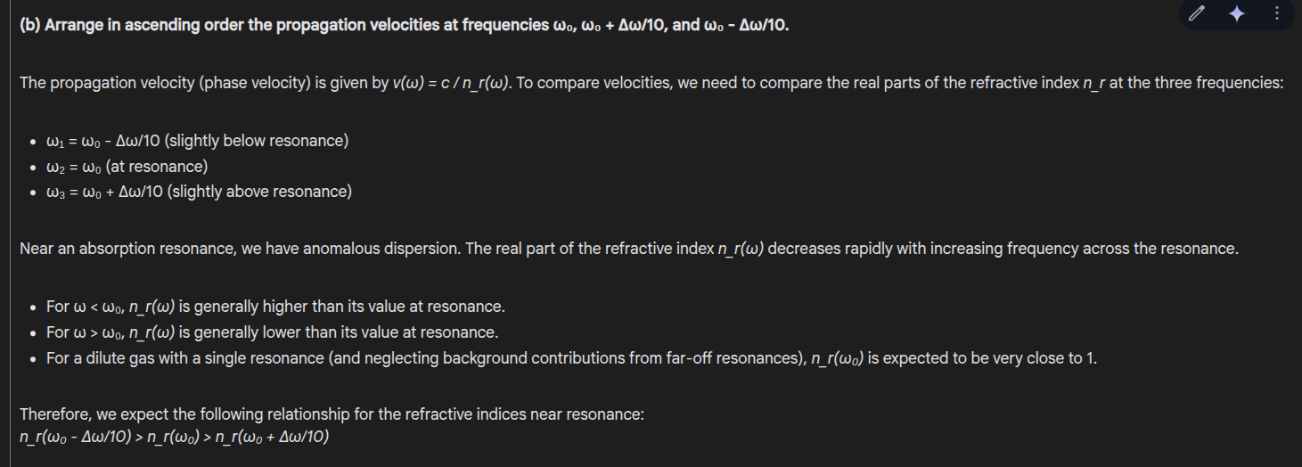1302x467 pixels.
Task: Click the phrase "generally higher than its value"
Action: click(297, 307)
